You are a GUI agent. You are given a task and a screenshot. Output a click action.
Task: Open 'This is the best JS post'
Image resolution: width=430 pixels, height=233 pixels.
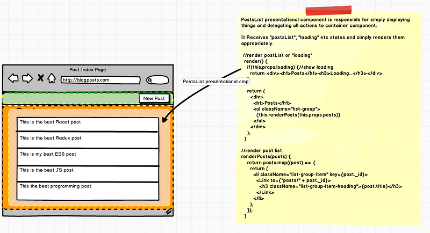pos(88,174)
